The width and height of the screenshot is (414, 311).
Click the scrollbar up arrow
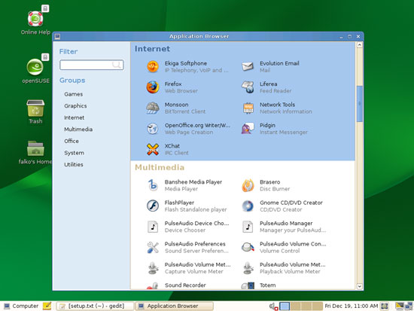point(359,45)
